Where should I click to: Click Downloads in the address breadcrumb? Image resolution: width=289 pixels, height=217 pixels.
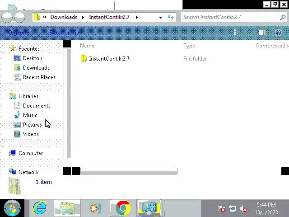point(64,17)
